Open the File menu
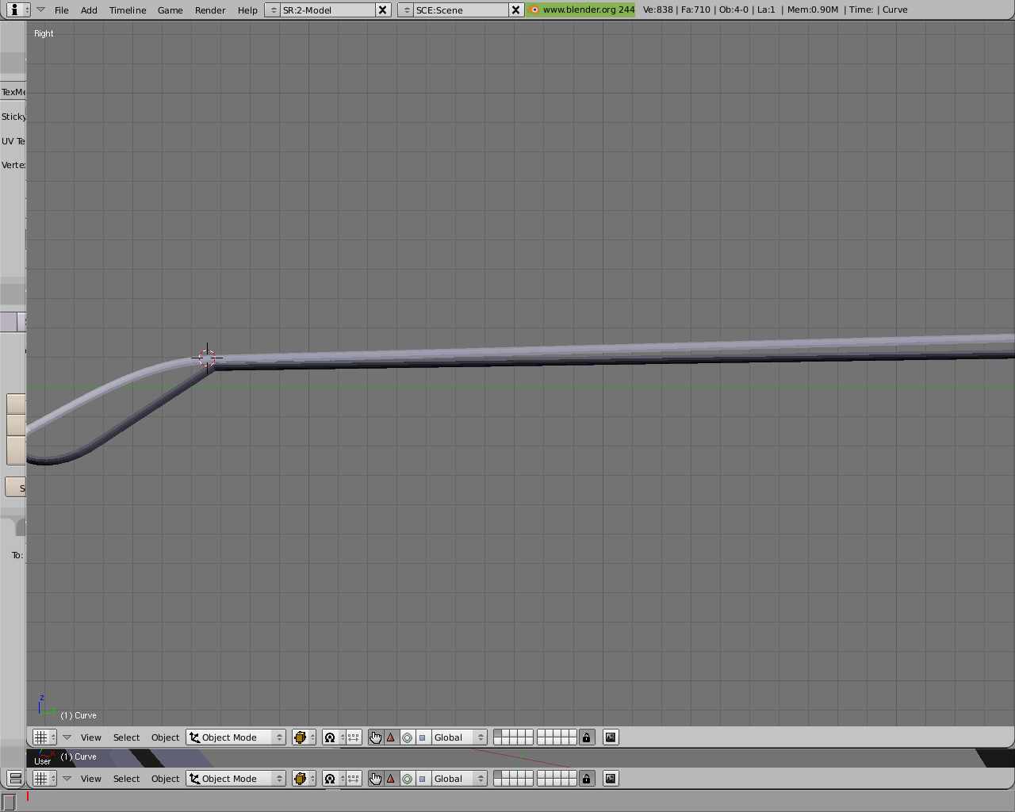 point(61,10)
